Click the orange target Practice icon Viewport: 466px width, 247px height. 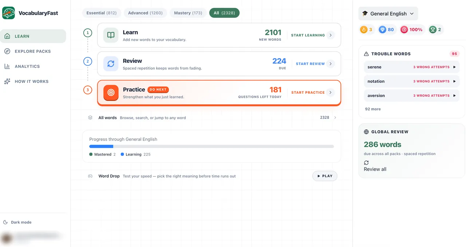[111, 93]
